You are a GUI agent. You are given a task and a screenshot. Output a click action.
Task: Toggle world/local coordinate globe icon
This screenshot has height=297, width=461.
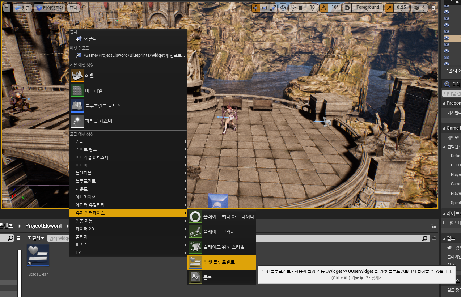pyautogui.click(x=283, y=8)
